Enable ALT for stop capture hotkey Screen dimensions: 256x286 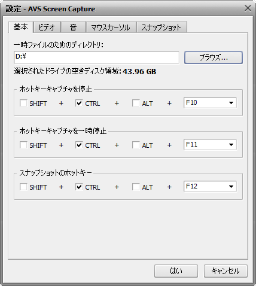[x=136, y=103]
